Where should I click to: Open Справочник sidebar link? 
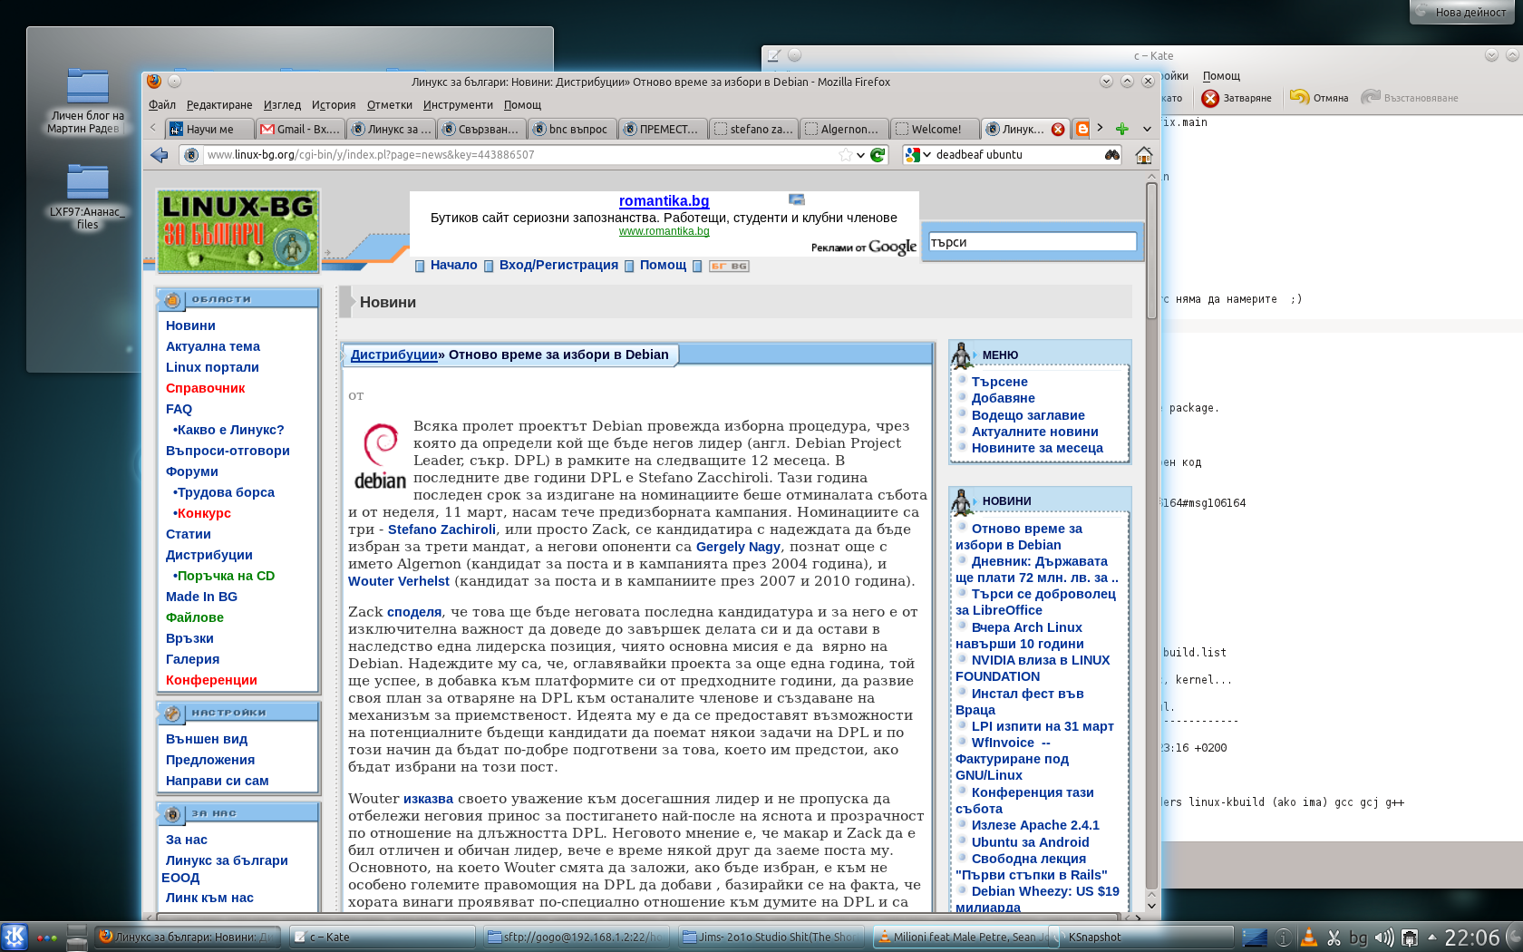[205, 388]
